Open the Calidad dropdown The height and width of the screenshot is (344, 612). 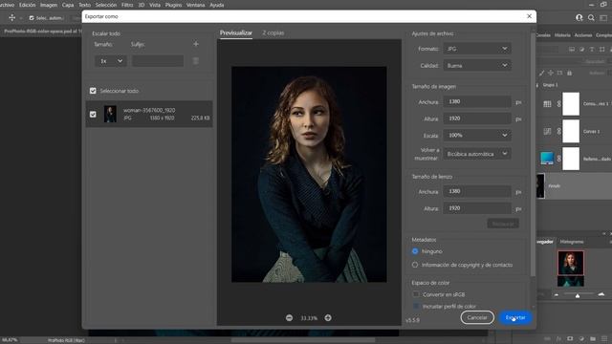coord(477,66)
